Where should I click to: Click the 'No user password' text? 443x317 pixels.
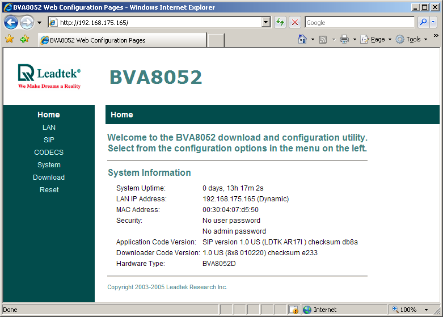click(231, 221)
